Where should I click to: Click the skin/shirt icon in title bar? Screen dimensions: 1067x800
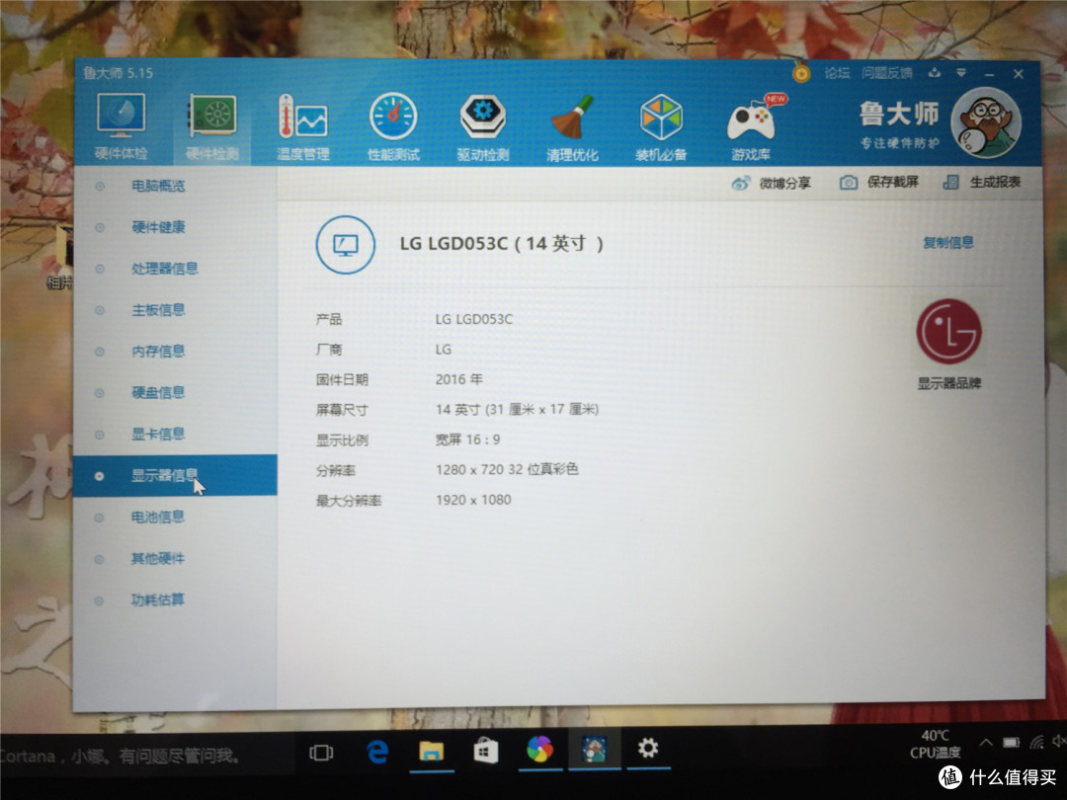coord(935,72)
